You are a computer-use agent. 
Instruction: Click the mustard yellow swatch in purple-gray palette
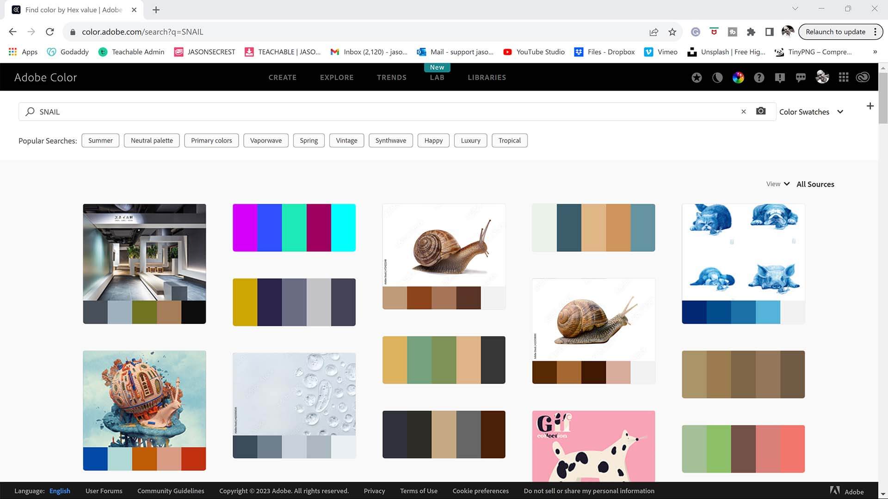pos(245,302)
